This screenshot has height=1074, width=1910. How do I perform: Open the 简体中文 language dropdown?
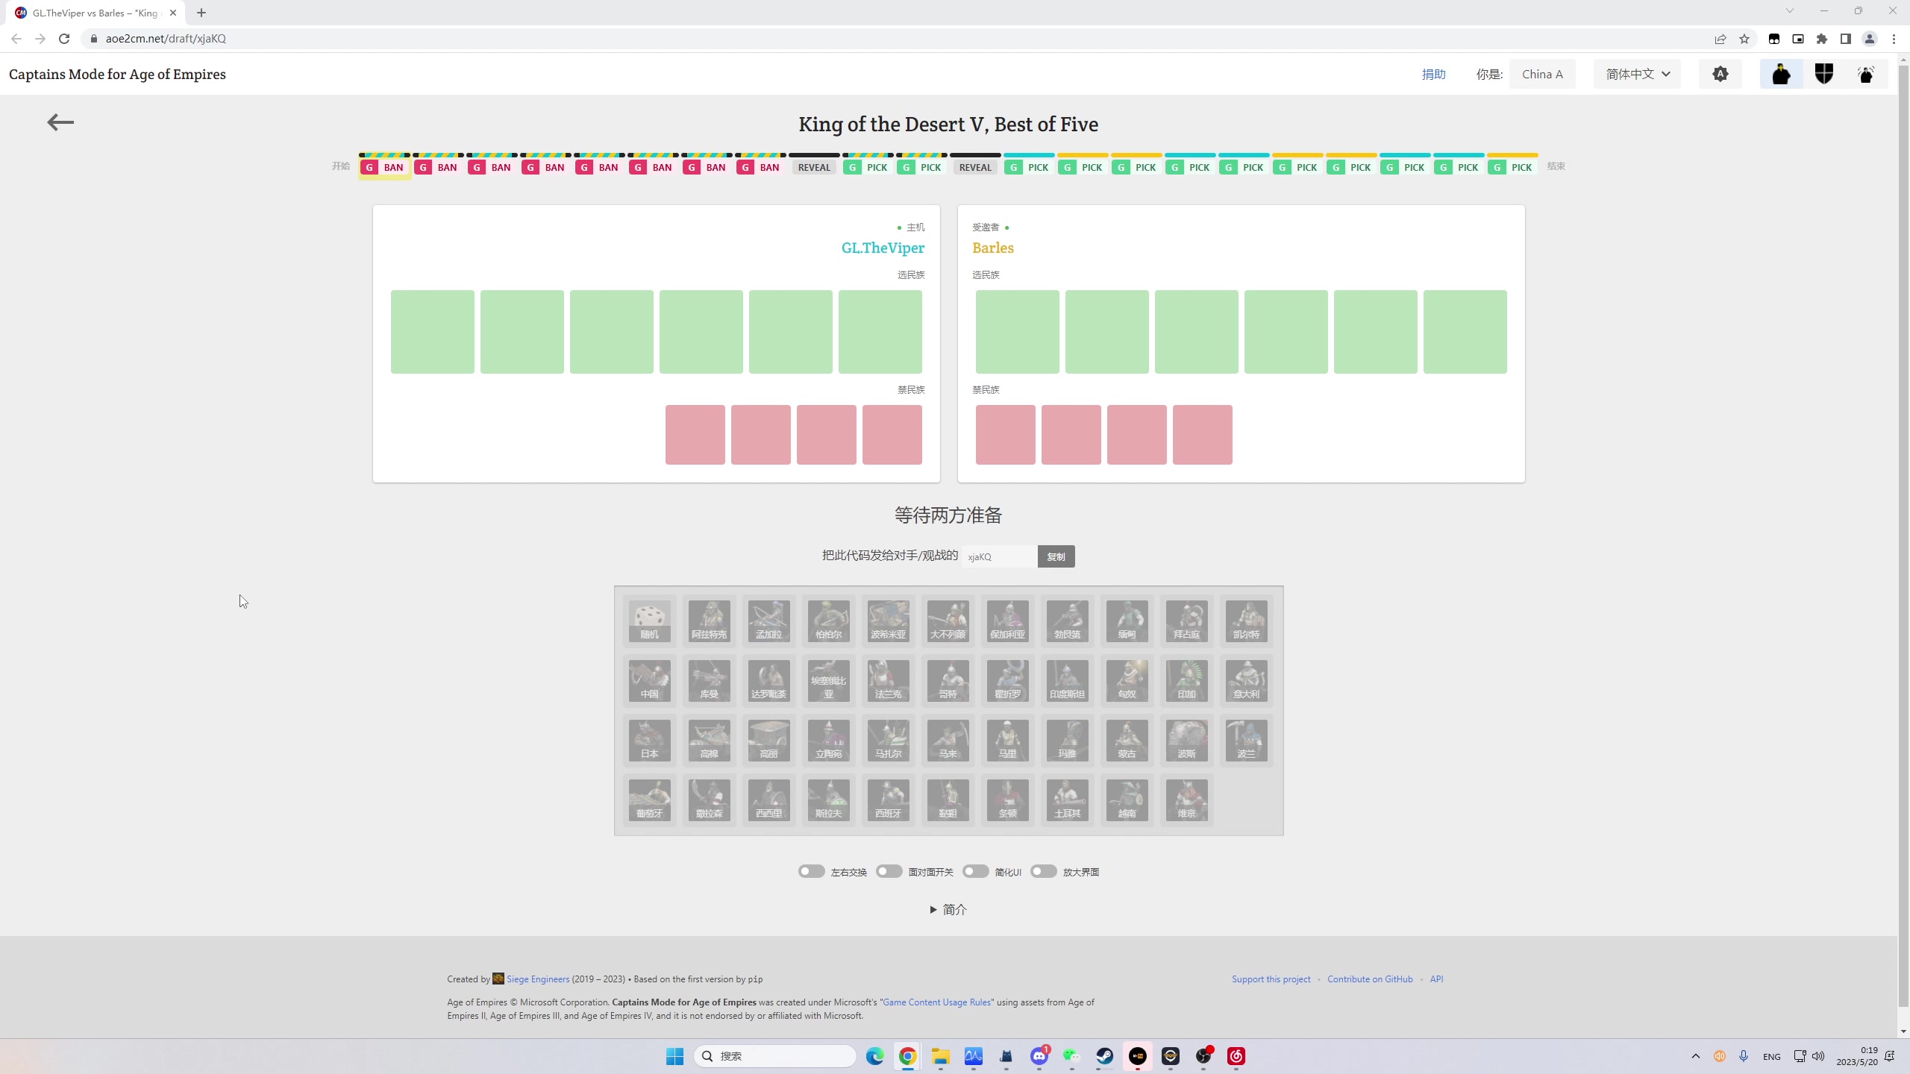pyautogui.click(x=1637, y=74)
